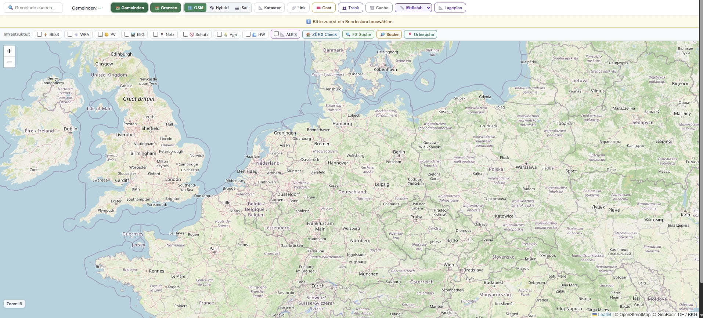
Task: Open FS-Suche parcel search
Action: click(x=358, y=34)
